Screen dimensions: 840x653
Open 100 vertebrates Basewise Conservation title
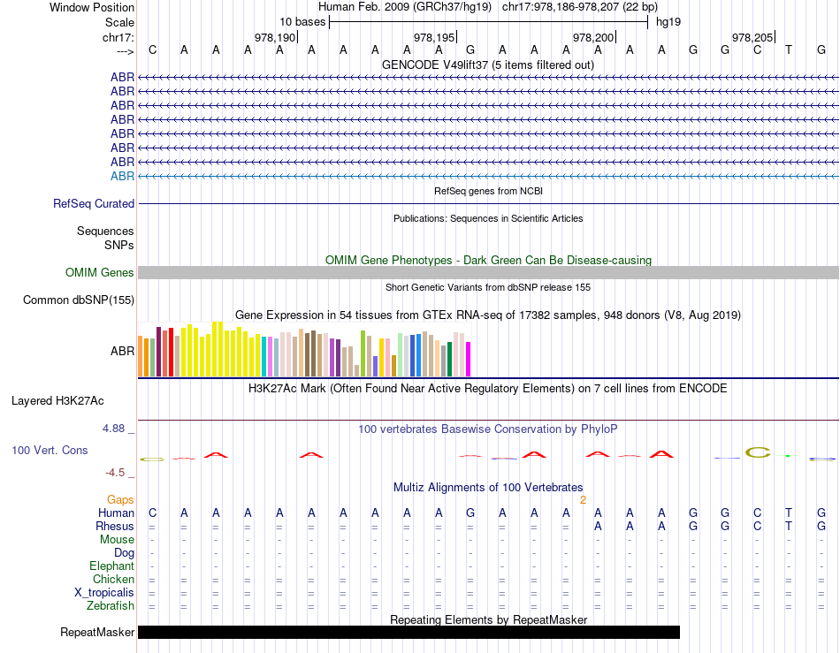point(488,429)
